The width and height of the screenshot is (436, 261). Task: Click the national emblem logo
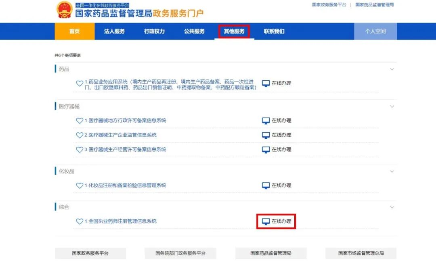pos(65,11)
